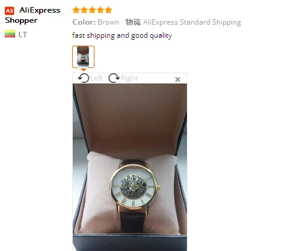
Task: Open the AliExpress Shopper reviewer profile name
Action: pos(32,15)
